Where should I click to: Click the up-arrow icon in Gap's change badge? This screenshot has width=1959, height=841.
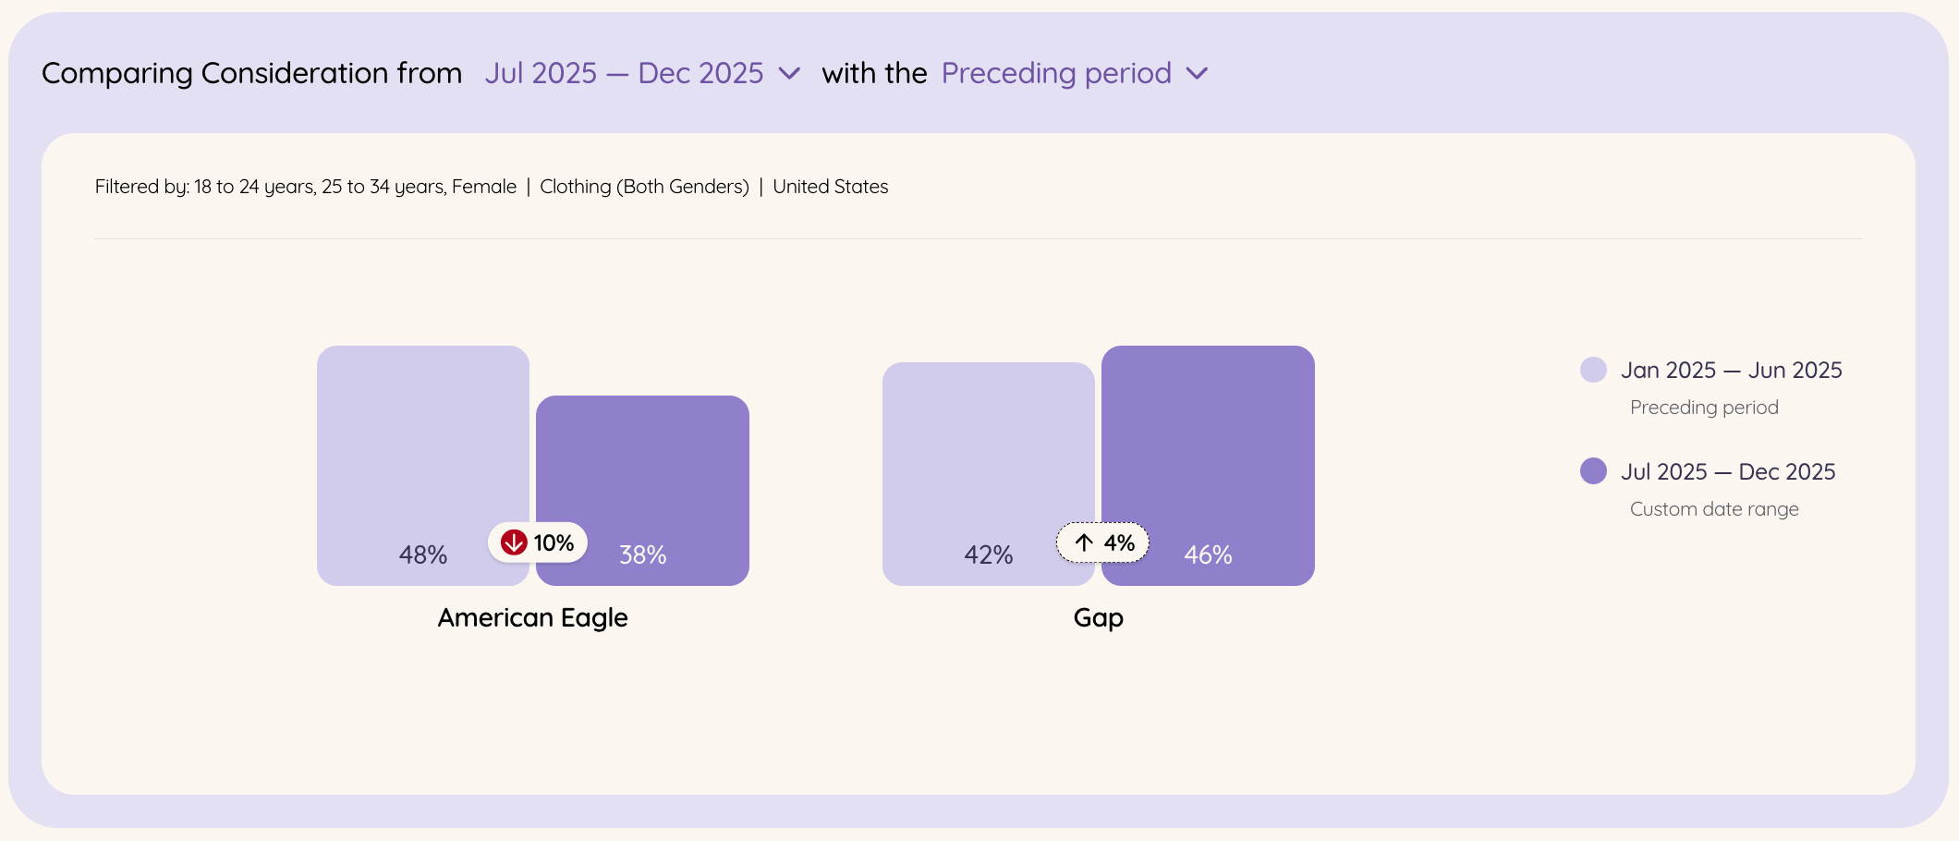coord(1084,542)
